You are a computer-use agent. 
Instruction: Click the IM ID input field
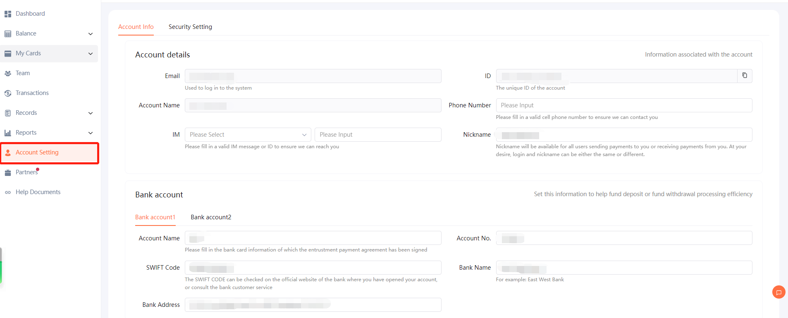[378, 135]
